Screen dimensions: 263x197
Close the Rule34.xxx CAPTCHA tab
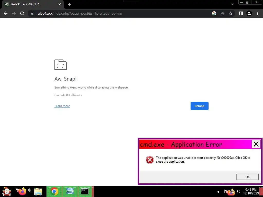[60, 4]
